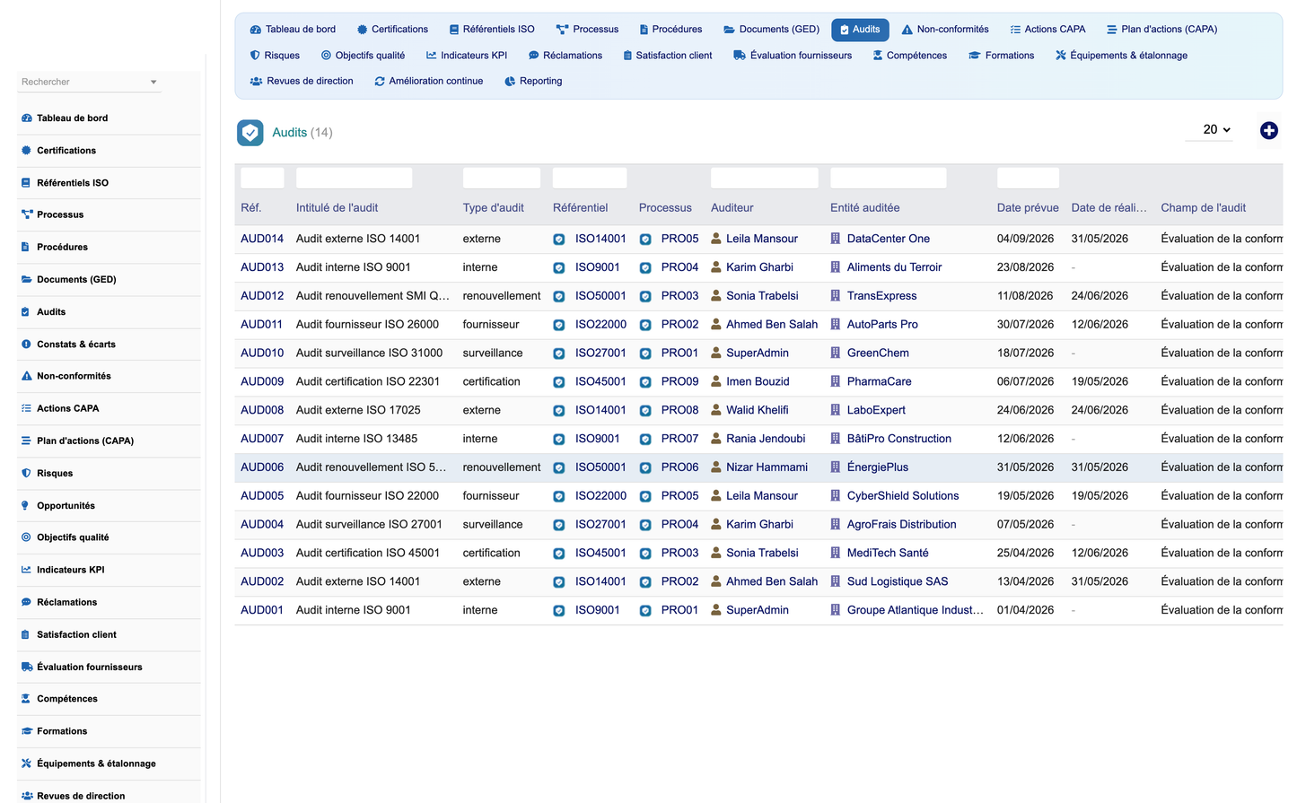
Task: Open Amélioration continue top menu tab
Action: [429, 82]
